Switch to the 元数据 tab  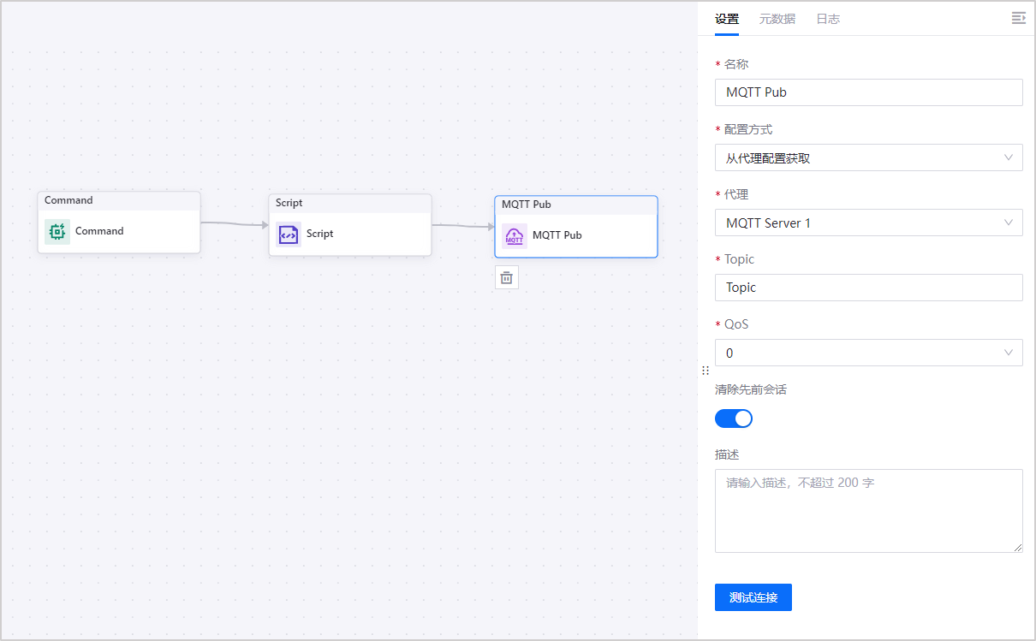tap(777, 19)
